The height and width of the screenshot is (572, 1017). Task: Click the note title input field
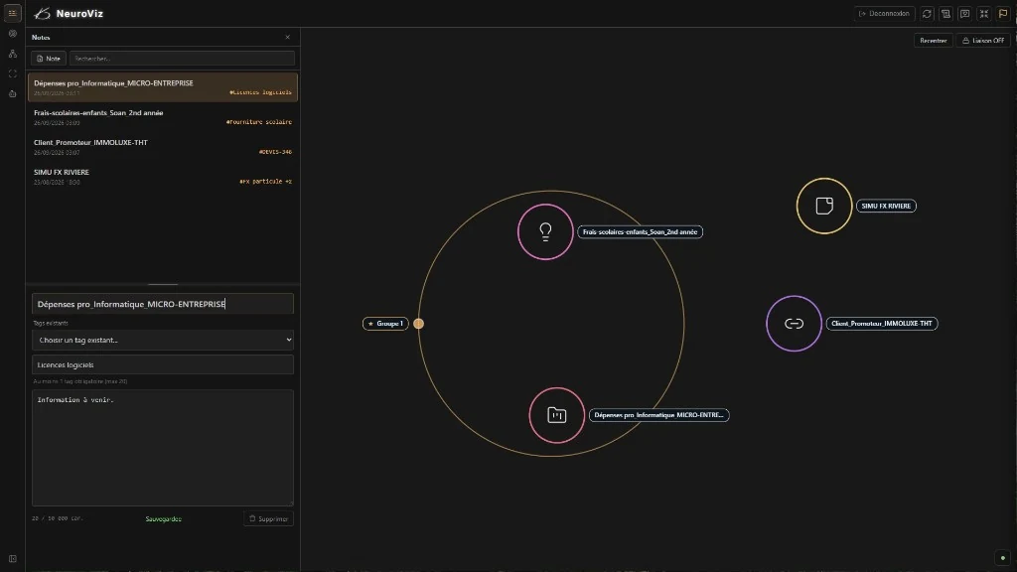(163, 304)
